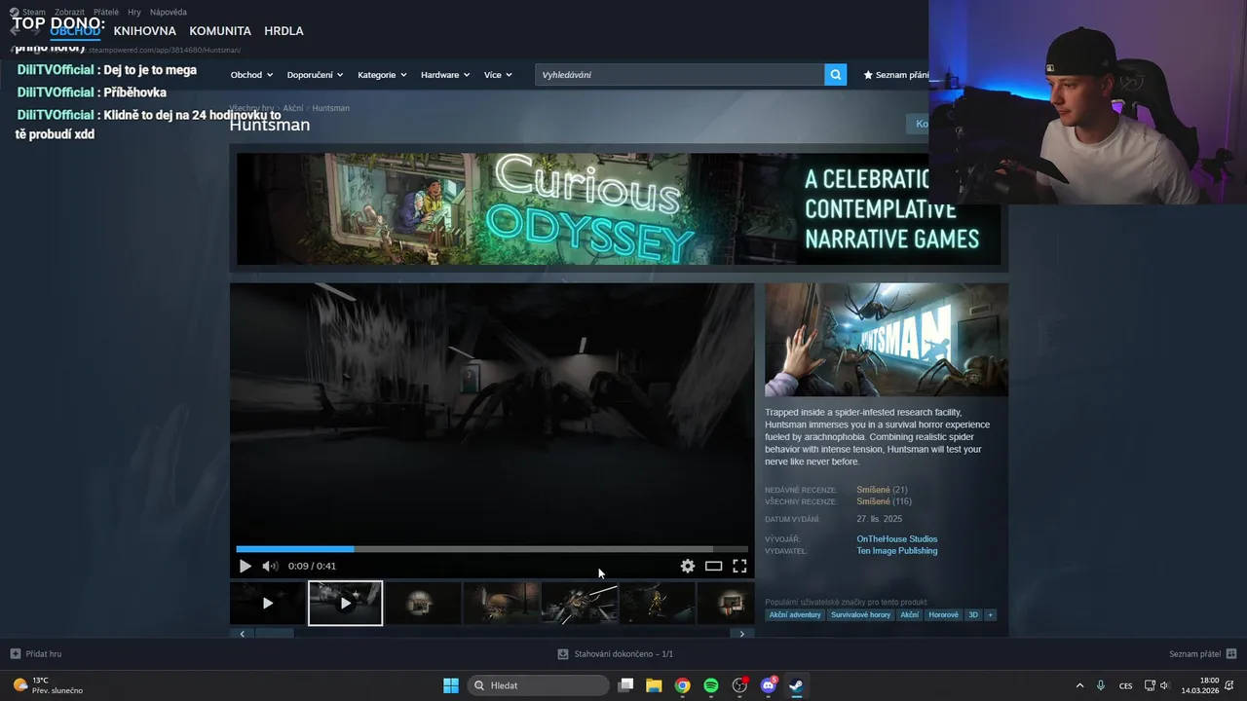The height and width of the screenshot is (701, 1247).
Task: Click the microphone tray icon
Action: [1101, 685]
